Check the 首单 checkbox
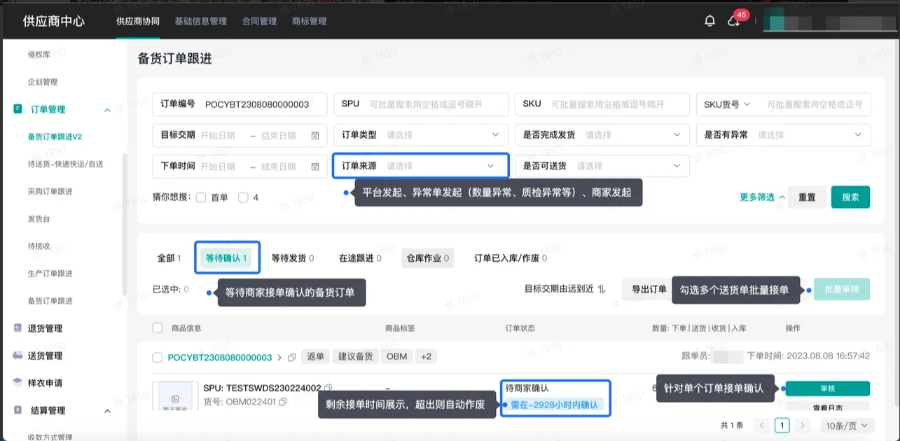Image resolution: width=900 pixels, height=441 pixels. [x=201, y=197]
